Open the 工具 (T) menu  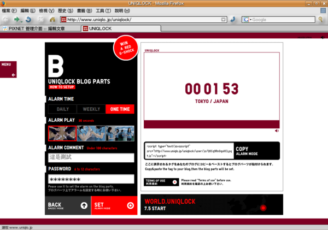[103, 11]
